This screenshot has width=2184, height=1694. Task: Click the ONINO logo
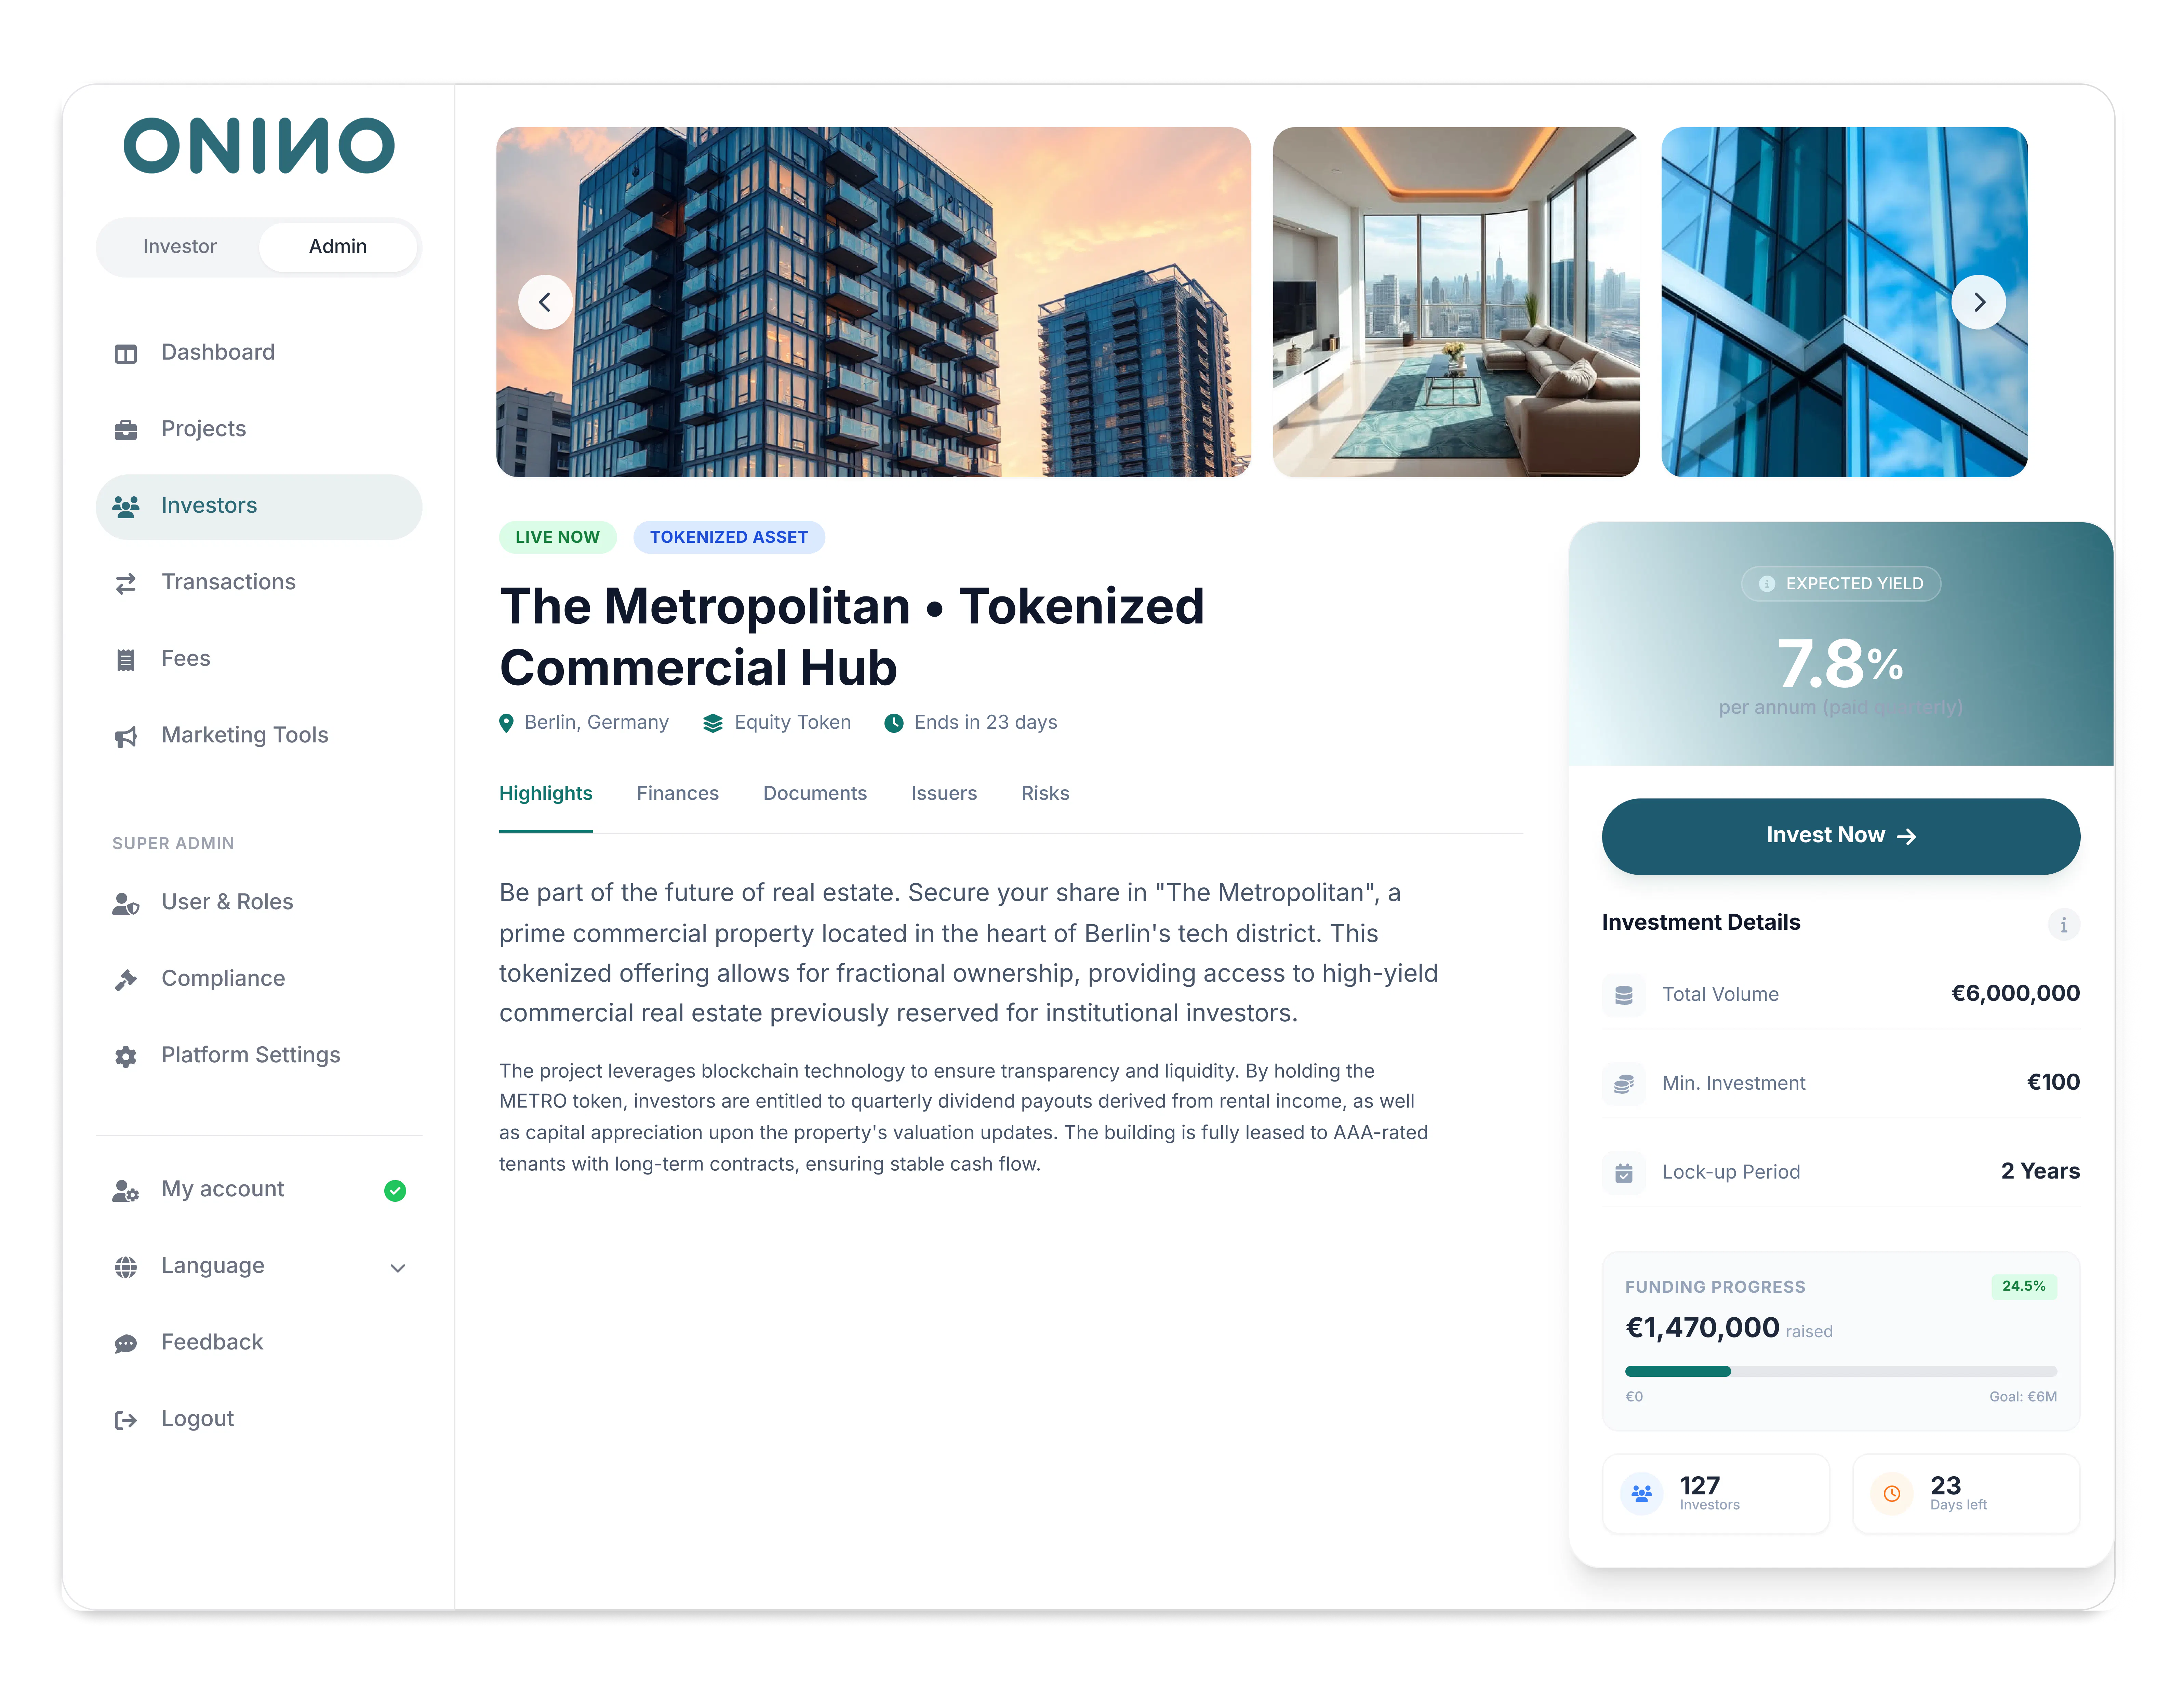[259, 146]
